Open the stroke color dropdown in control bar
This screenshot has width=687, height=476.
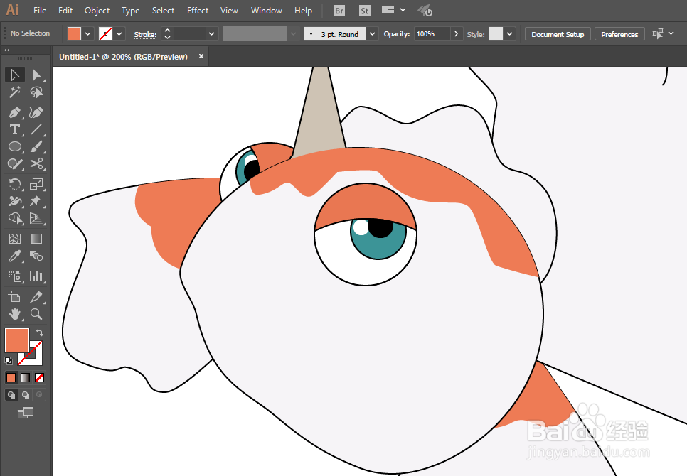pyautogui.click(x=119, y=33)
